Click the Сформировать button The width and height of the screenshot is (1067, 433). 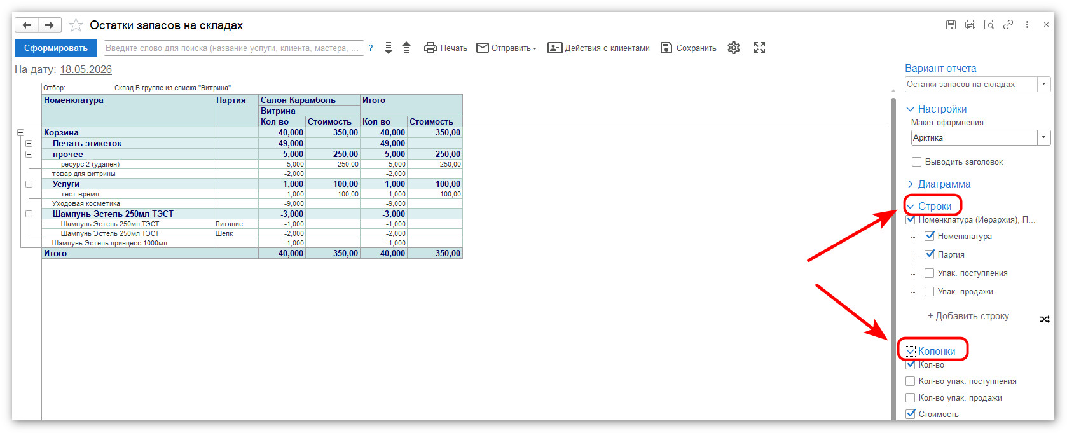(x=56, y=48)
